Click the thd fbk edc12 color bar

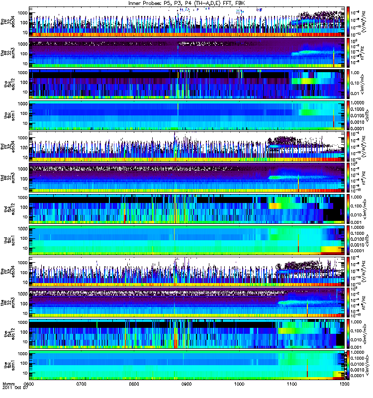click(x=348, y=209)
